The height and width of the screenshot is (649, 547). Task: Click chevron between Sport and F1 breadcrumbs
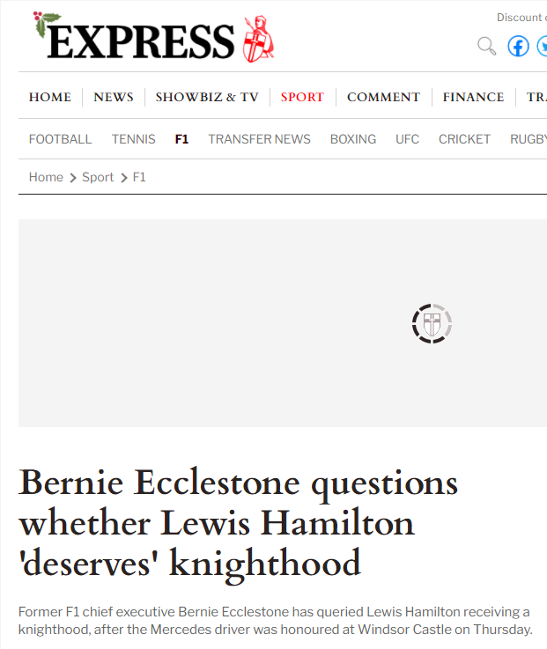point(123,178)
